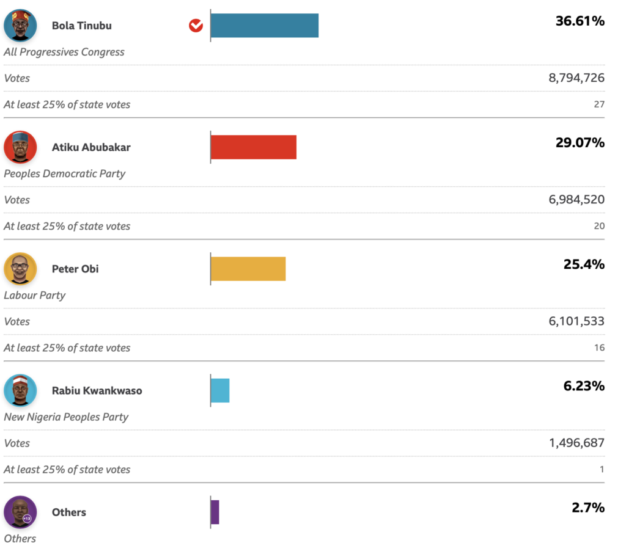
Task: Select the Bola Tinubu name
Action: click(x=82, y=26)
